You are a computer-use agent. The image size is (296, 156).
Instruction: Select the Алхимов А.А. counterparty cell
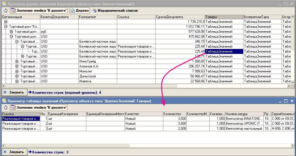(98, 66)
